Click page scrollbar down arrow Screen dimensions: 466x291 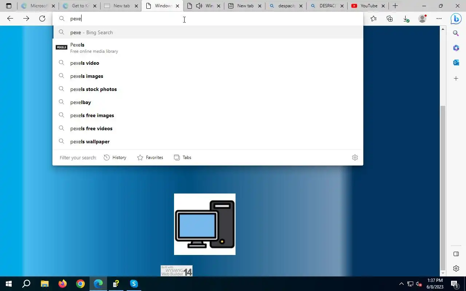pos(443,273)
